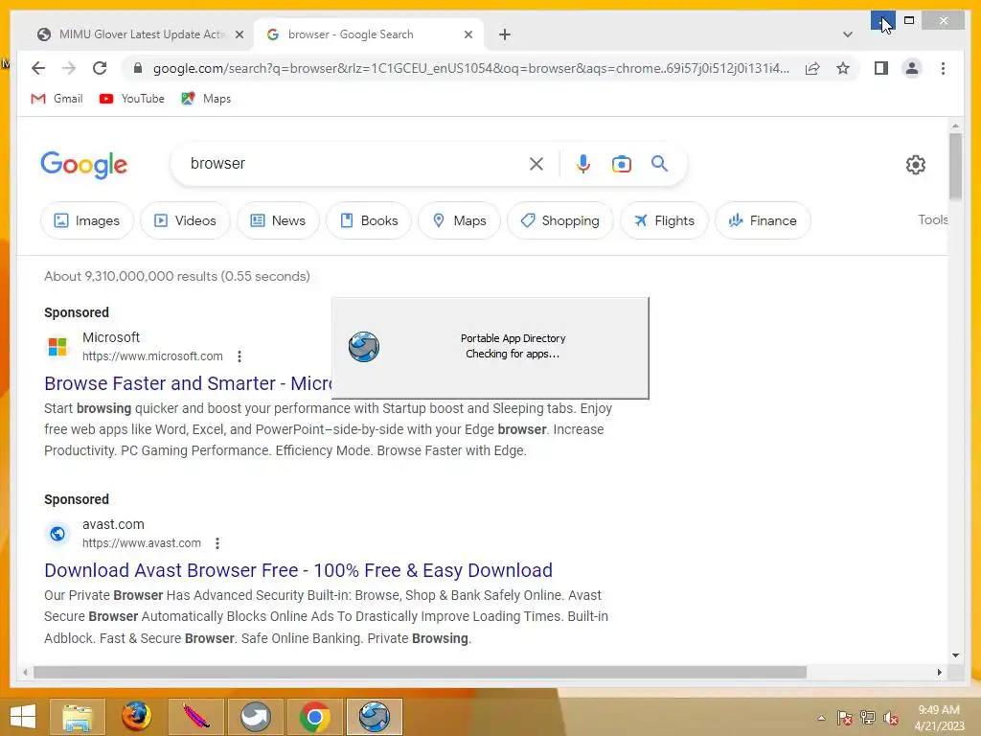Open Maps bookmark in bookmarks bar
Viewport: 981px width, 736px height.
206,99
